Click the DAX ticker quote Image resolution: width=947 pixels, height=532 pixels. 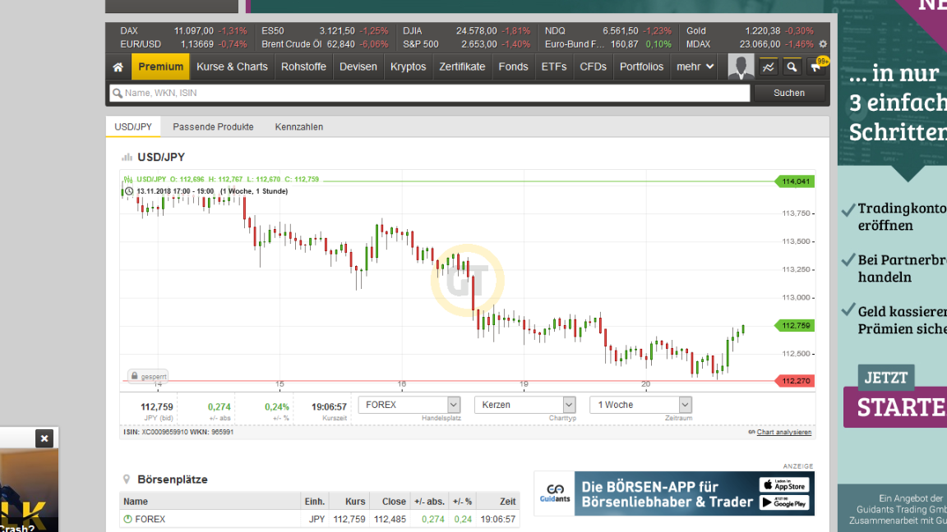pyautogui.click(x=183, y=30)
